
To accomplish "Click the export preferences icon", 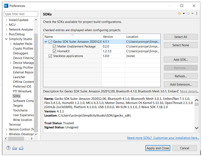I will [x=21, y=148].
